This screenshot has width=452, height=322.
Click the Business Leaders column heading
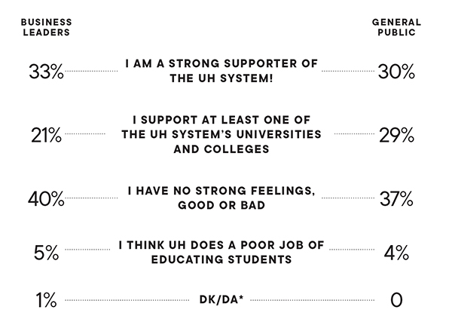coord(46,27)
